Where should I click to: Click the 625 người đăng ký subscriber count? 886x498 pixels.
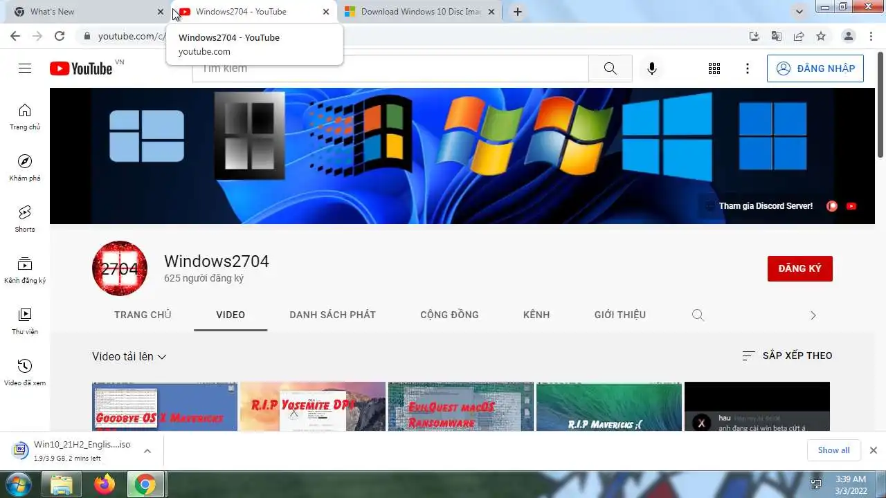(204, 278)
